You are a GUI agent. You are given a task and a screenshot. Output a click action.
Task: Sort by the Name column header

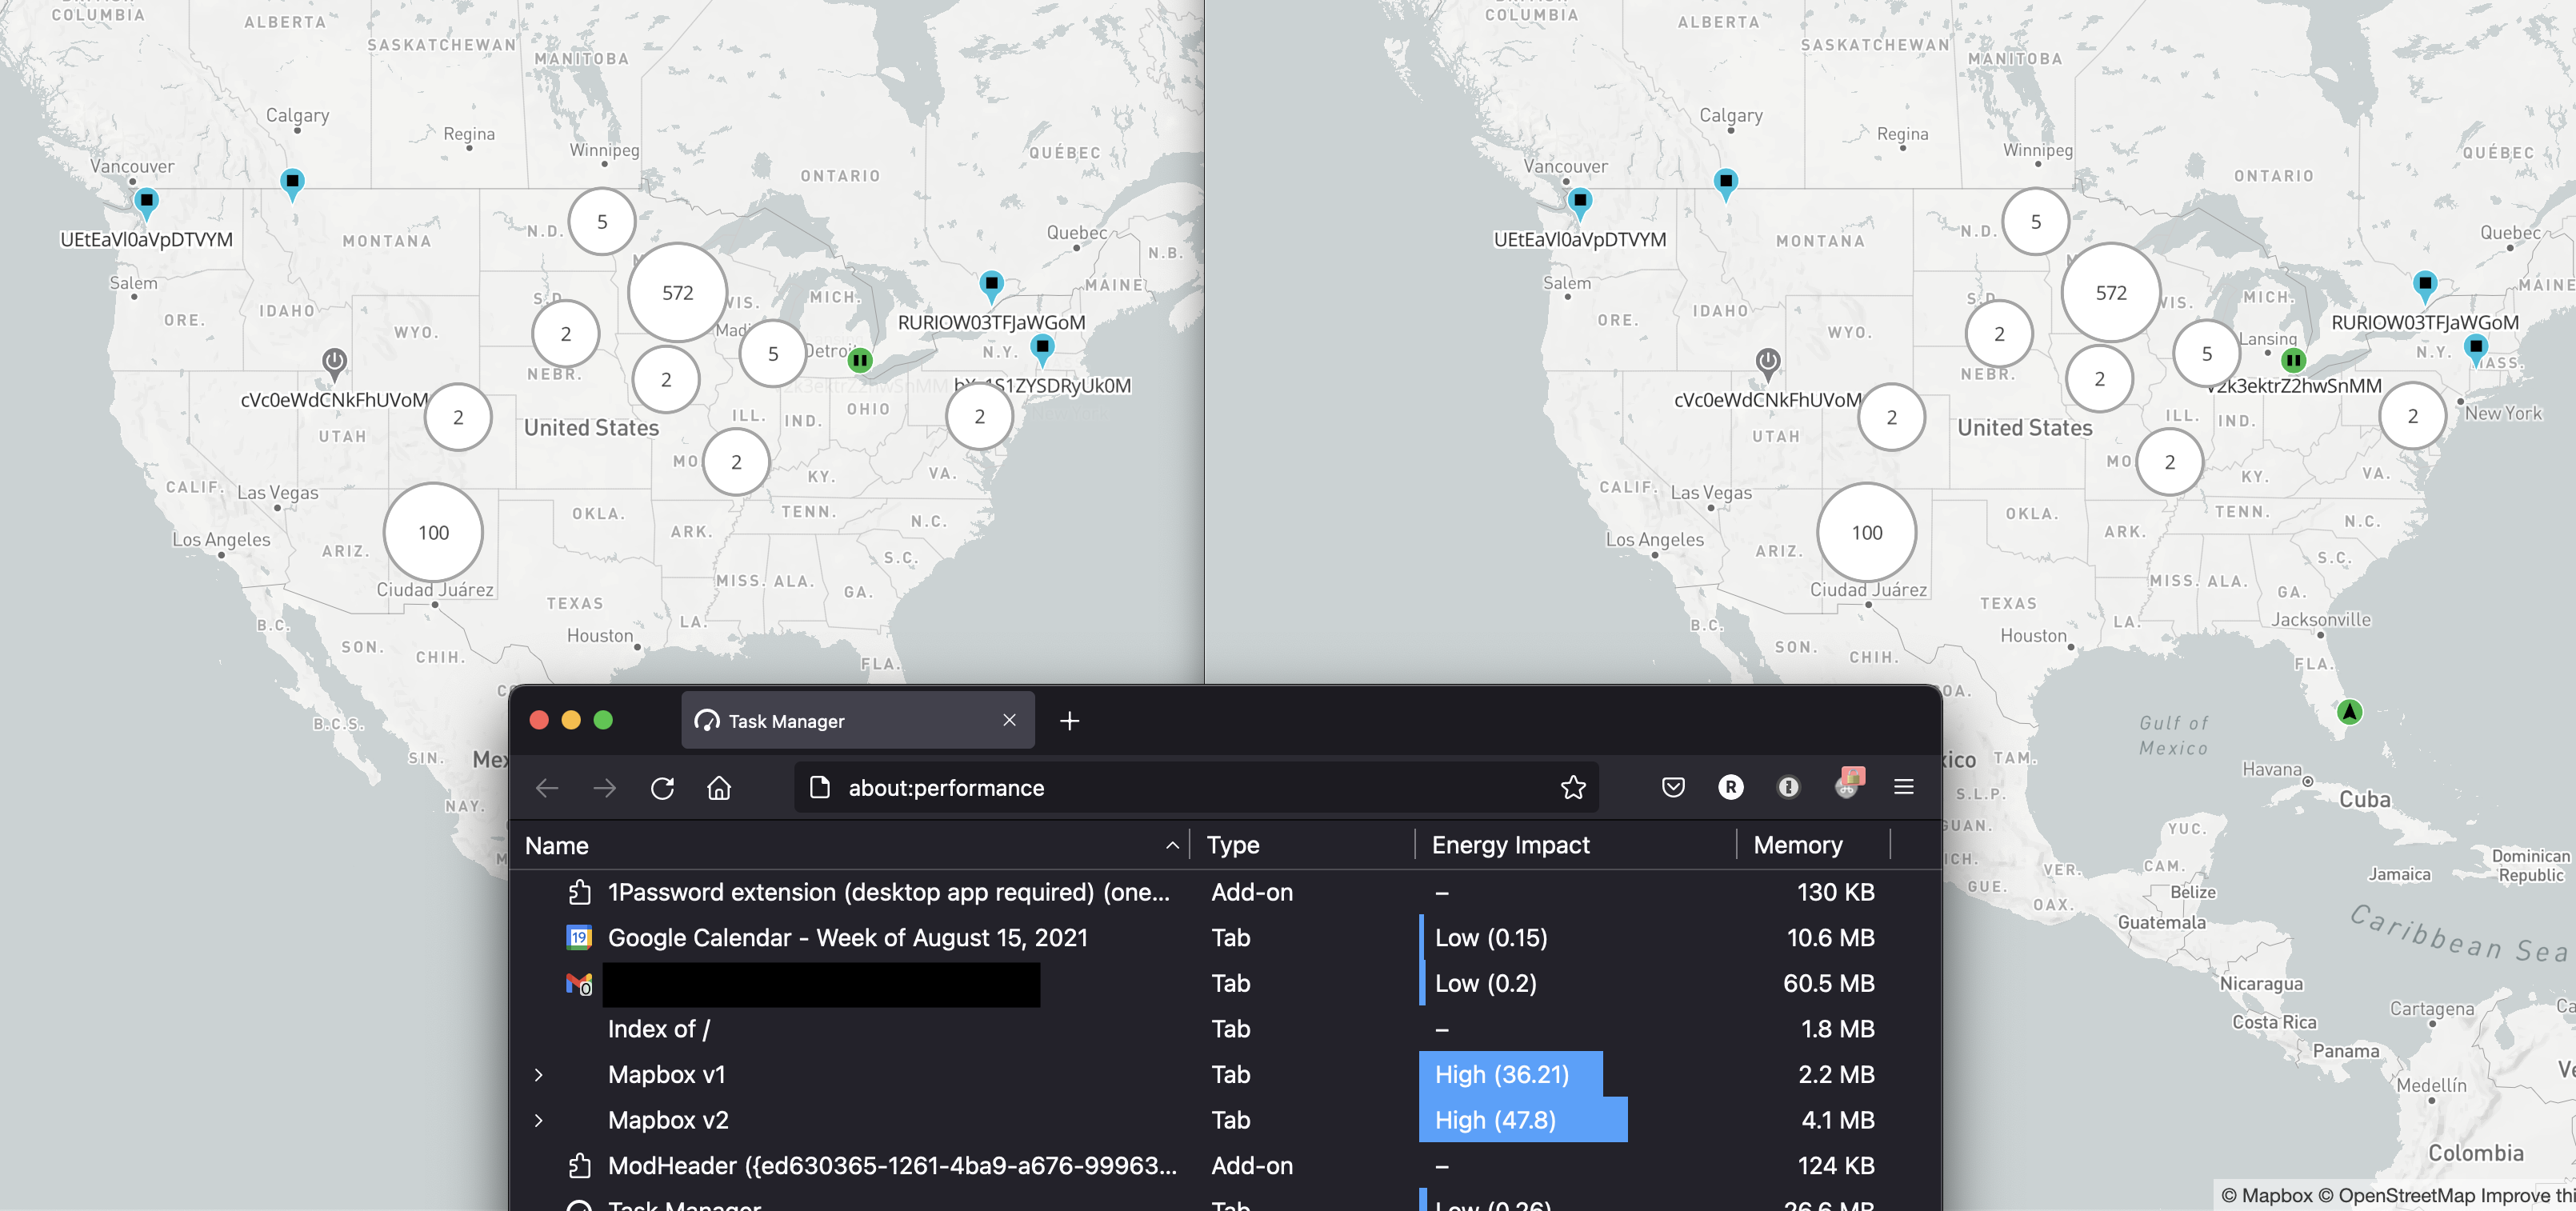tap(850, 845)
